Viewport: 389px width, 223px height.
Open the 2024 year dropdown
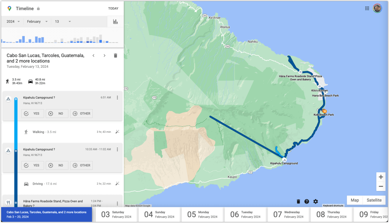coord(13,22)
